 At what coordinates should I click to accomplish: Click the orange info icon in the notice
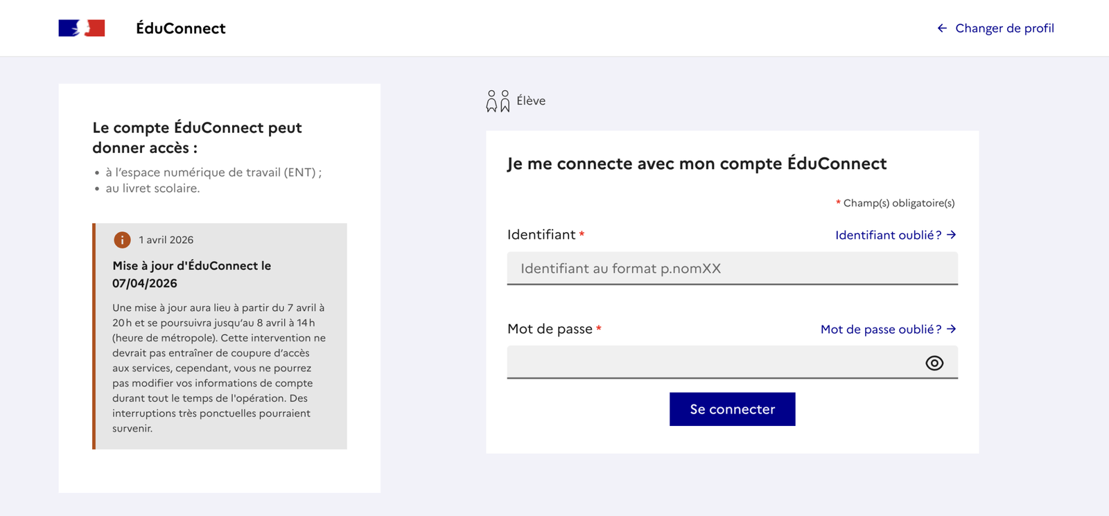point(122,240)
